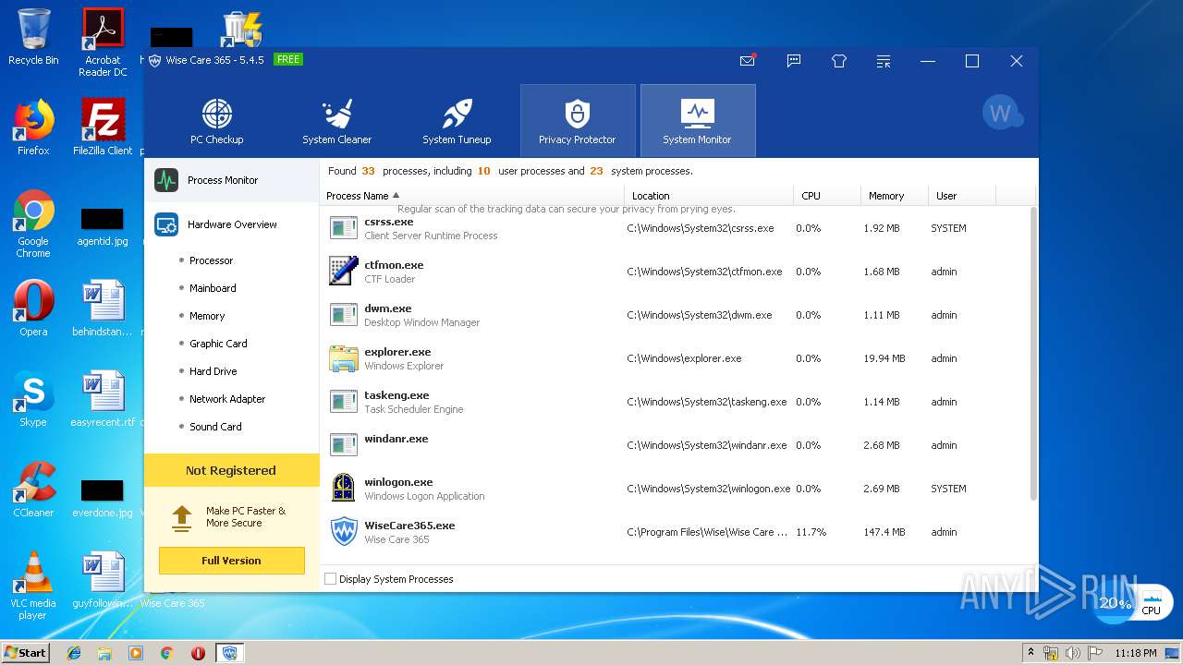Select the ctfmon.exe process icon
Viewport: 1183px width, 665px height.
pyautogui.click(x=344, y=272)
